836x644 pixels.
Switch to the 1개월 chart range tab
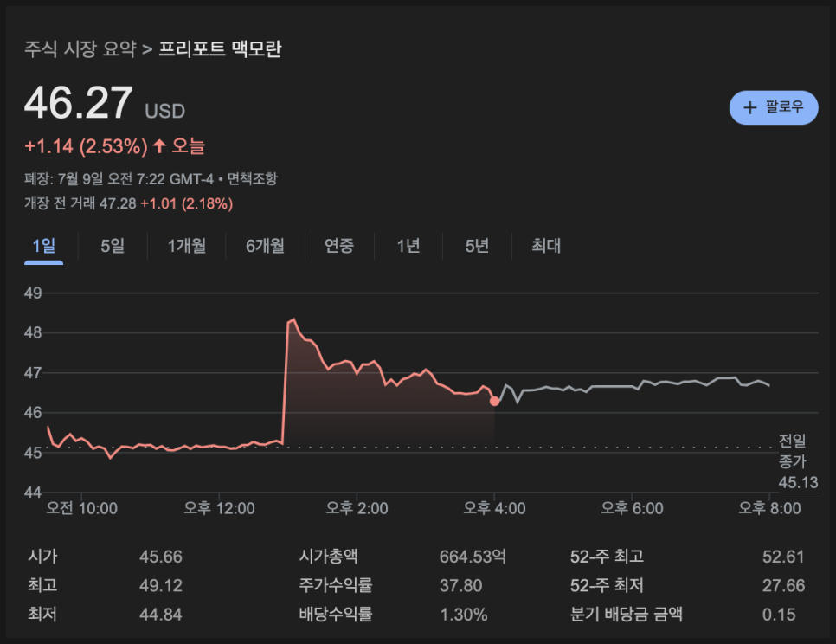coord(187,247)
